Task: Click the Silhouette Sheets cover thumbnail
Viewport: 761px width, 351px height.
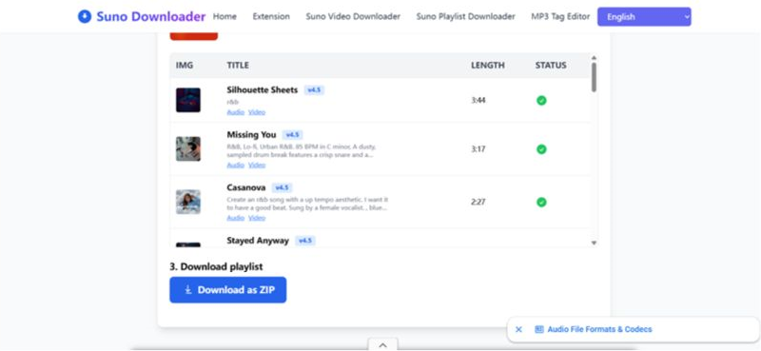Action: pos(188,100)
